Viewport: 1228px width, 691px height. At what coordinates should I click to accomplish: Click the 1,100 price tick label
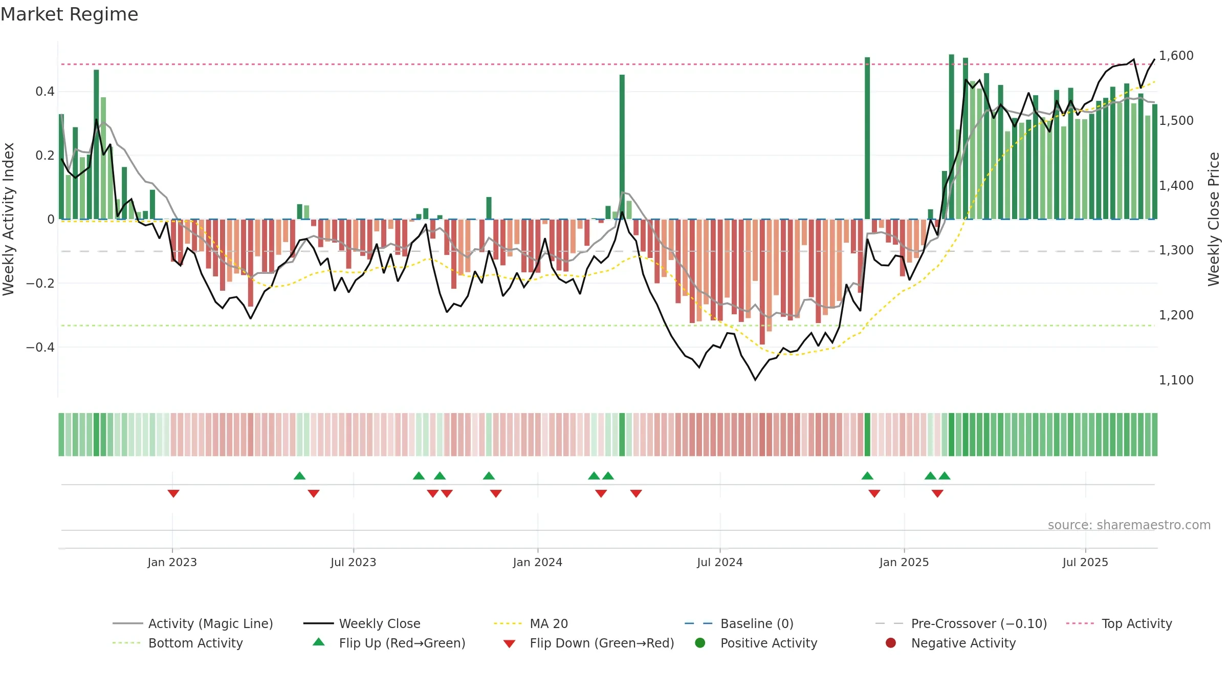click(x=1176, y=380)
